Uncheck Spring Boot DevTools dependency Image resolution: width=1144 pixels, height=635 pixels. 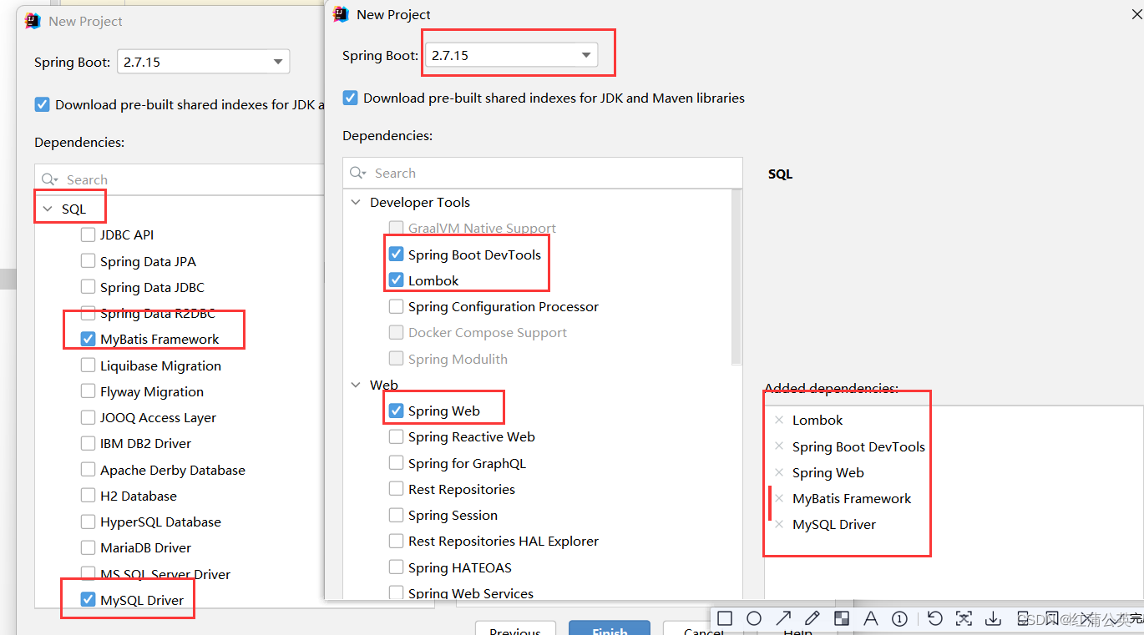[x=397, y=255]
